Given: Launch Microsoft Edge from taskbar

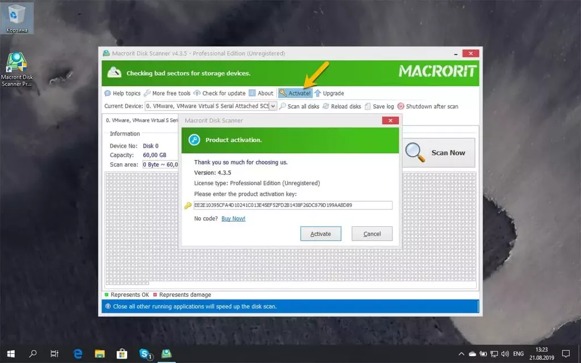Looking at the screenshot, I should click(x=77, y=354).
